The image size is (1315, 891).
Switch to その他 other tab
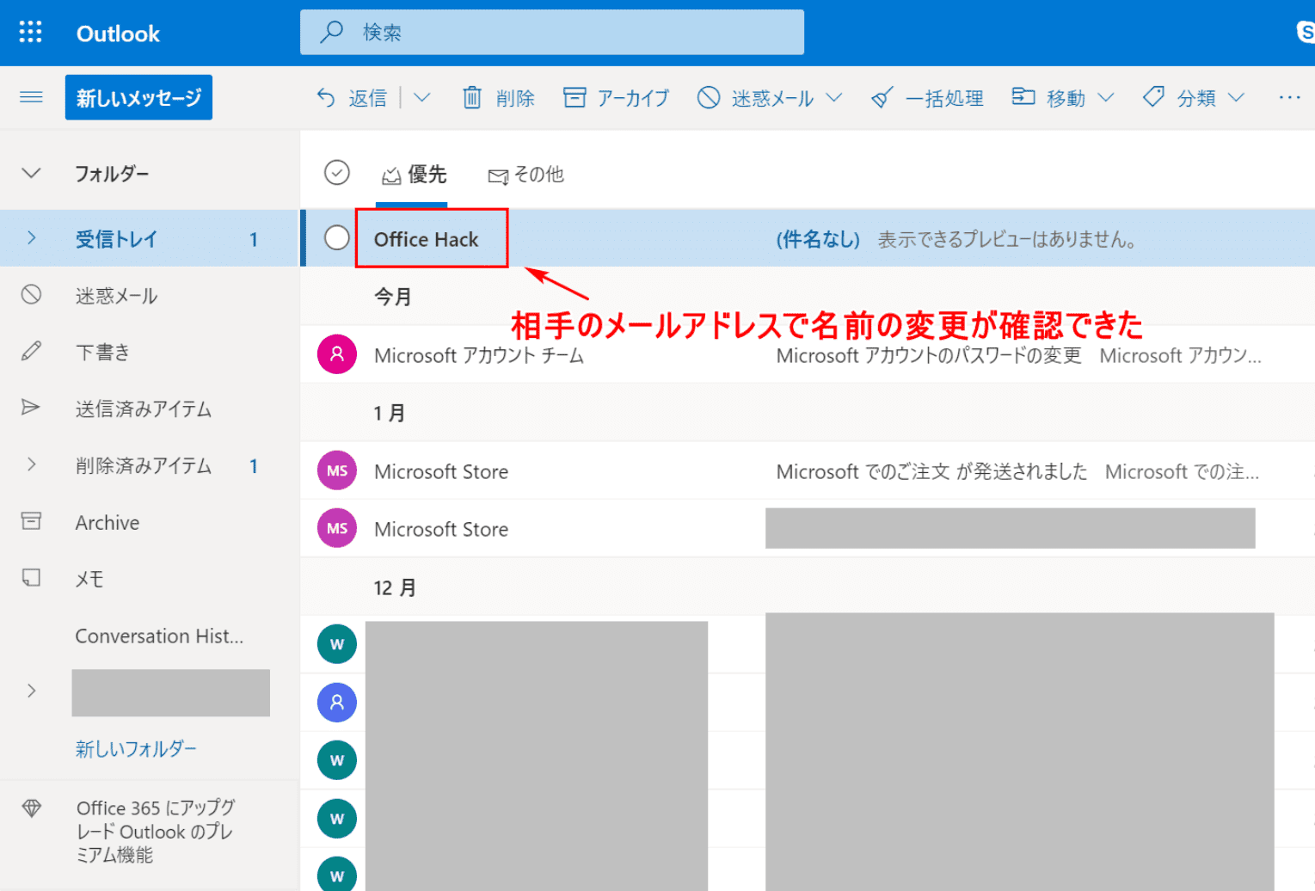click(x=525, y=175)
